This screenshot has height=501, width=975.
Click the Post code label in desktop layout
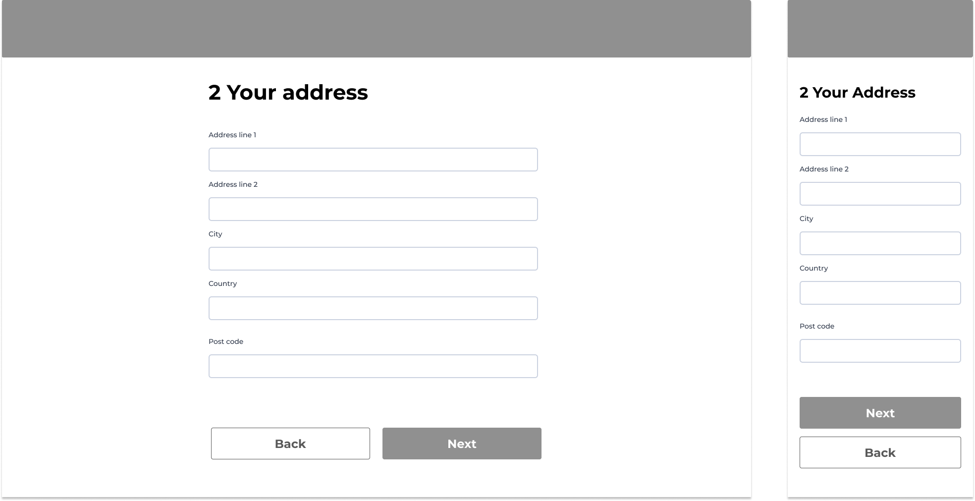[x=226, y=341]
